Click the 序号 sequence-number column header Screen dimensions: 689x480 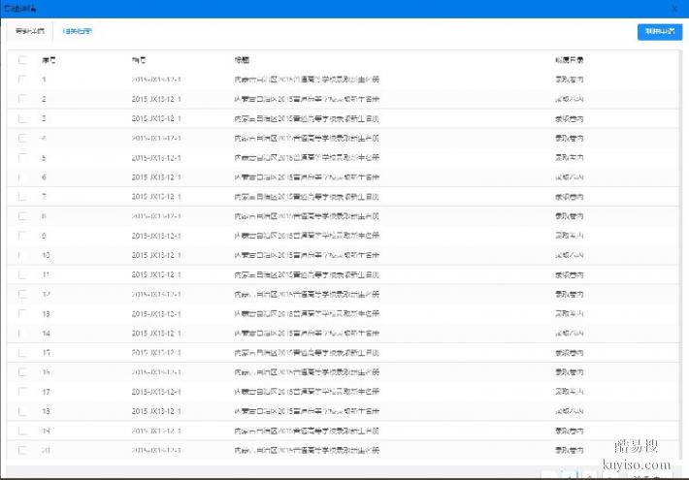49,60
